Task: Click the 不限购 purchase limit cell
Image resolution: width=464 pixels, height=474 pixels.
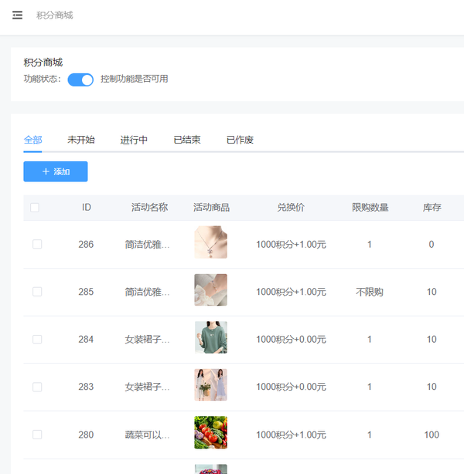Action: coord(370,292)
